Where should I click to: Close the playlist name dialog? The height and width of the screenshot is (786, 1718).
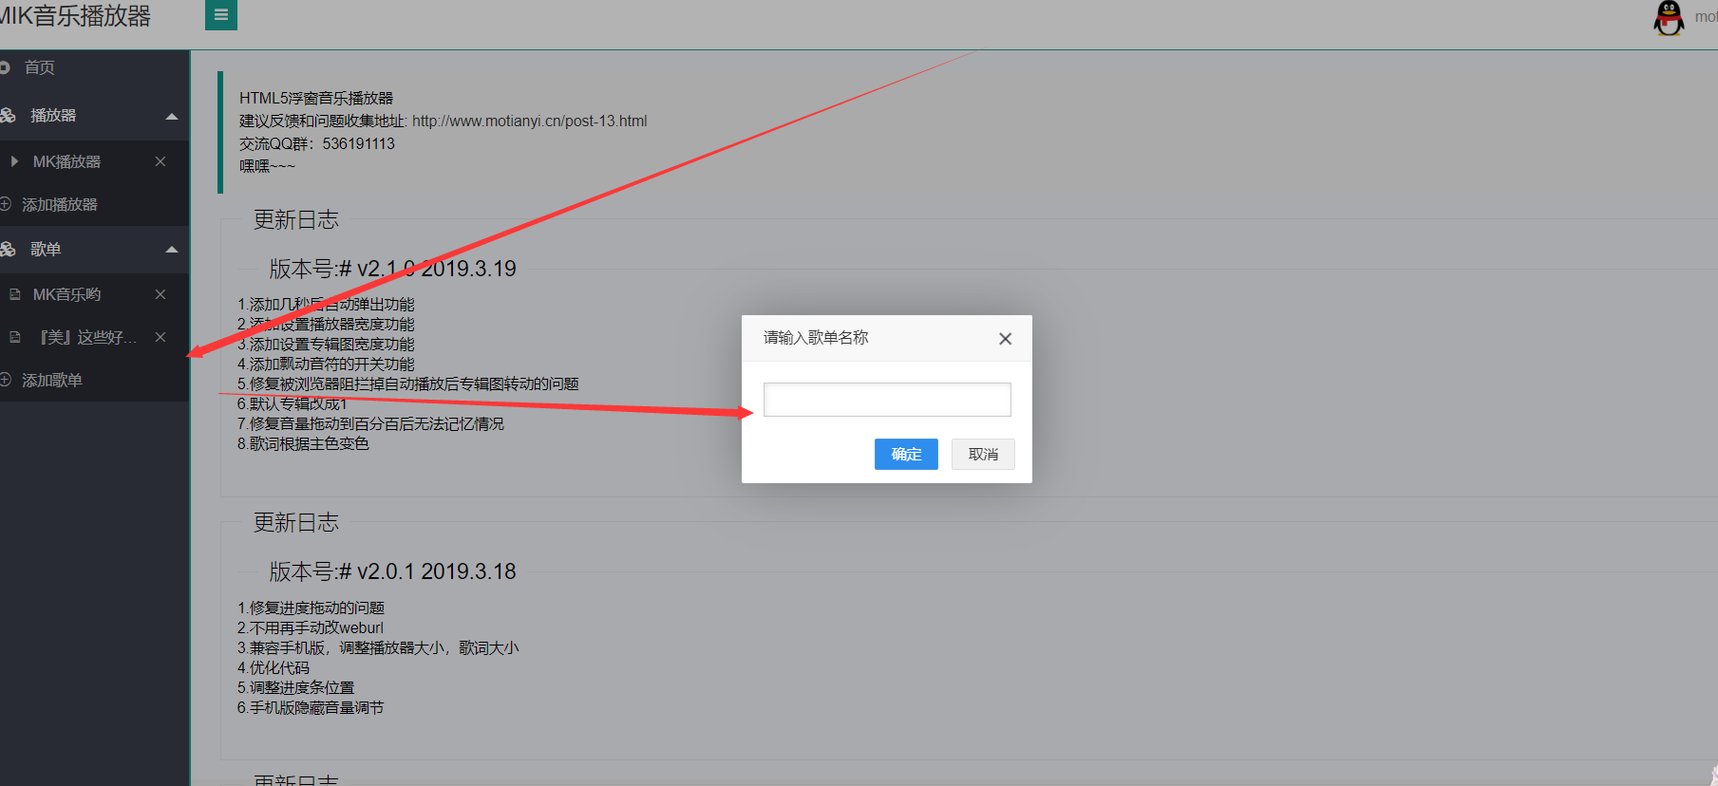click(1005, 339)
